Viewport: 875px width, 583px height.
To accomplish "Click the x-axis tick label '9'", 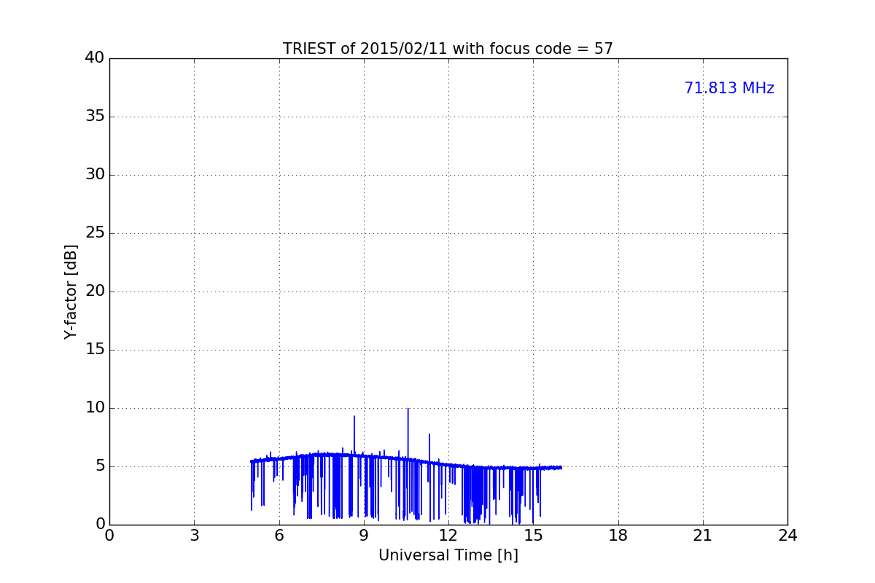I will (x=364, y=536).
